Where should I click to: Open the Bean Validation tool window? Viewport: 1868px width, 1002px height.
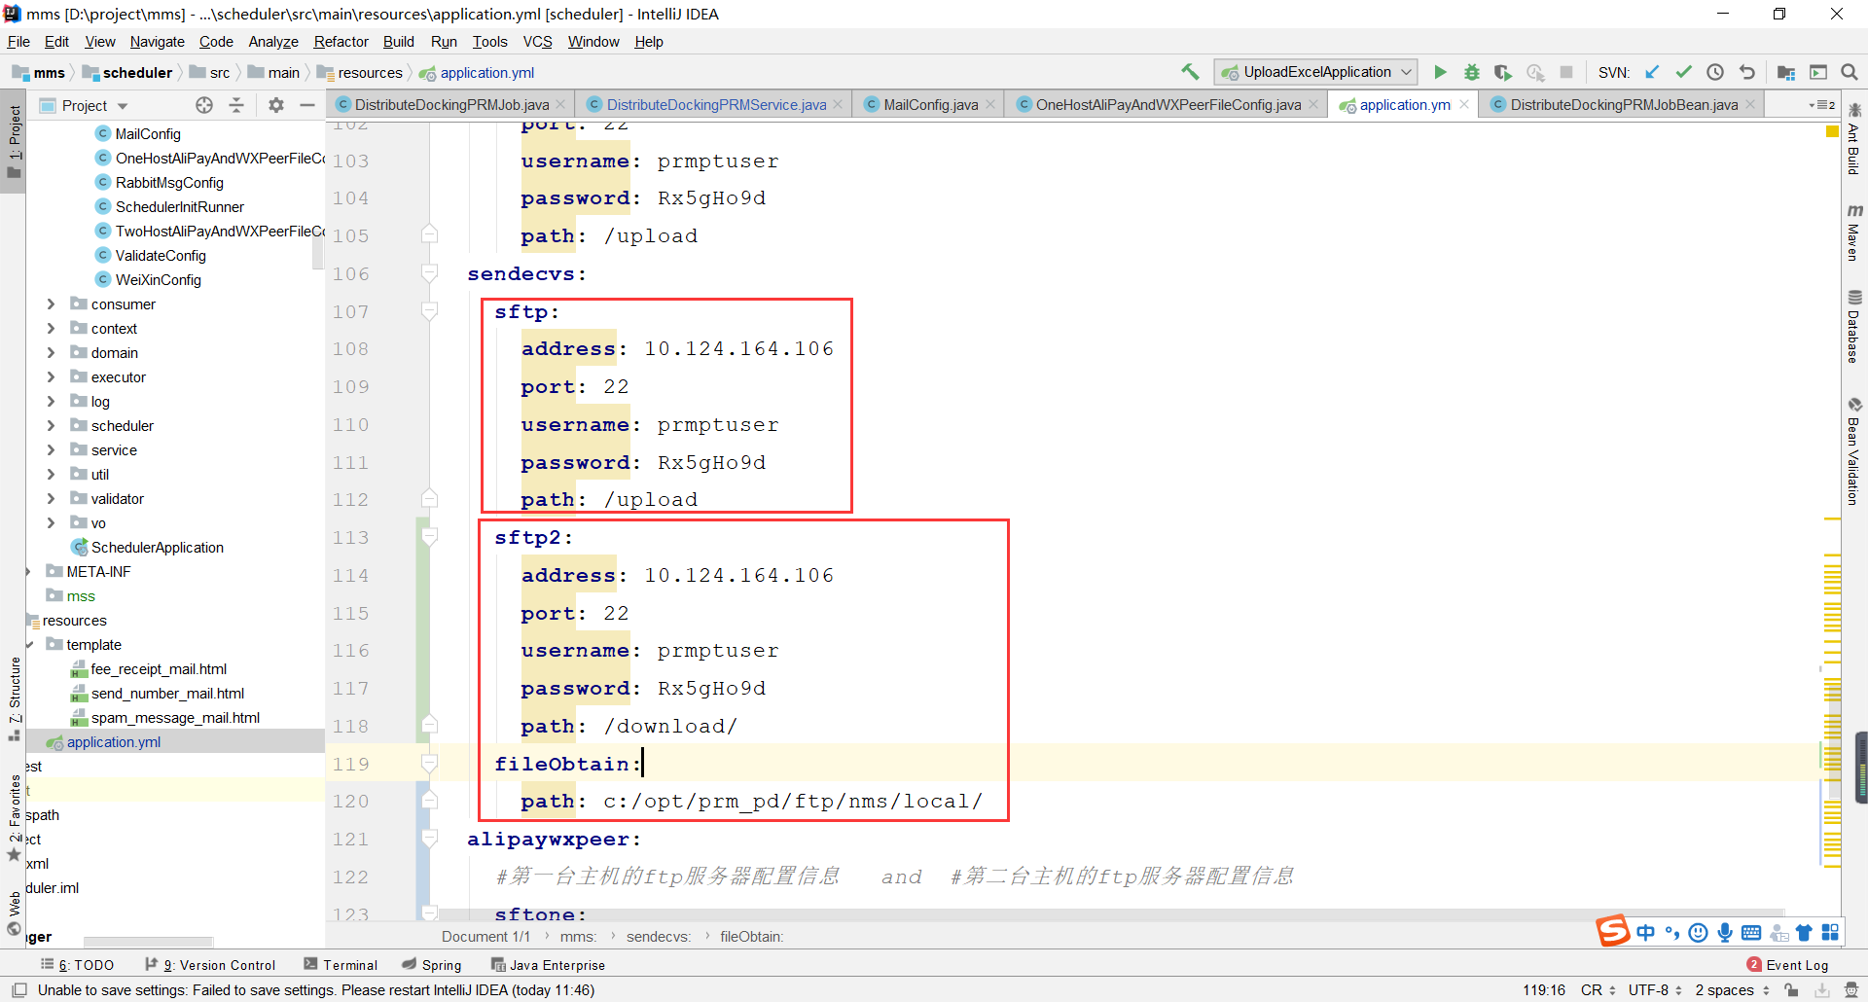1854,451
